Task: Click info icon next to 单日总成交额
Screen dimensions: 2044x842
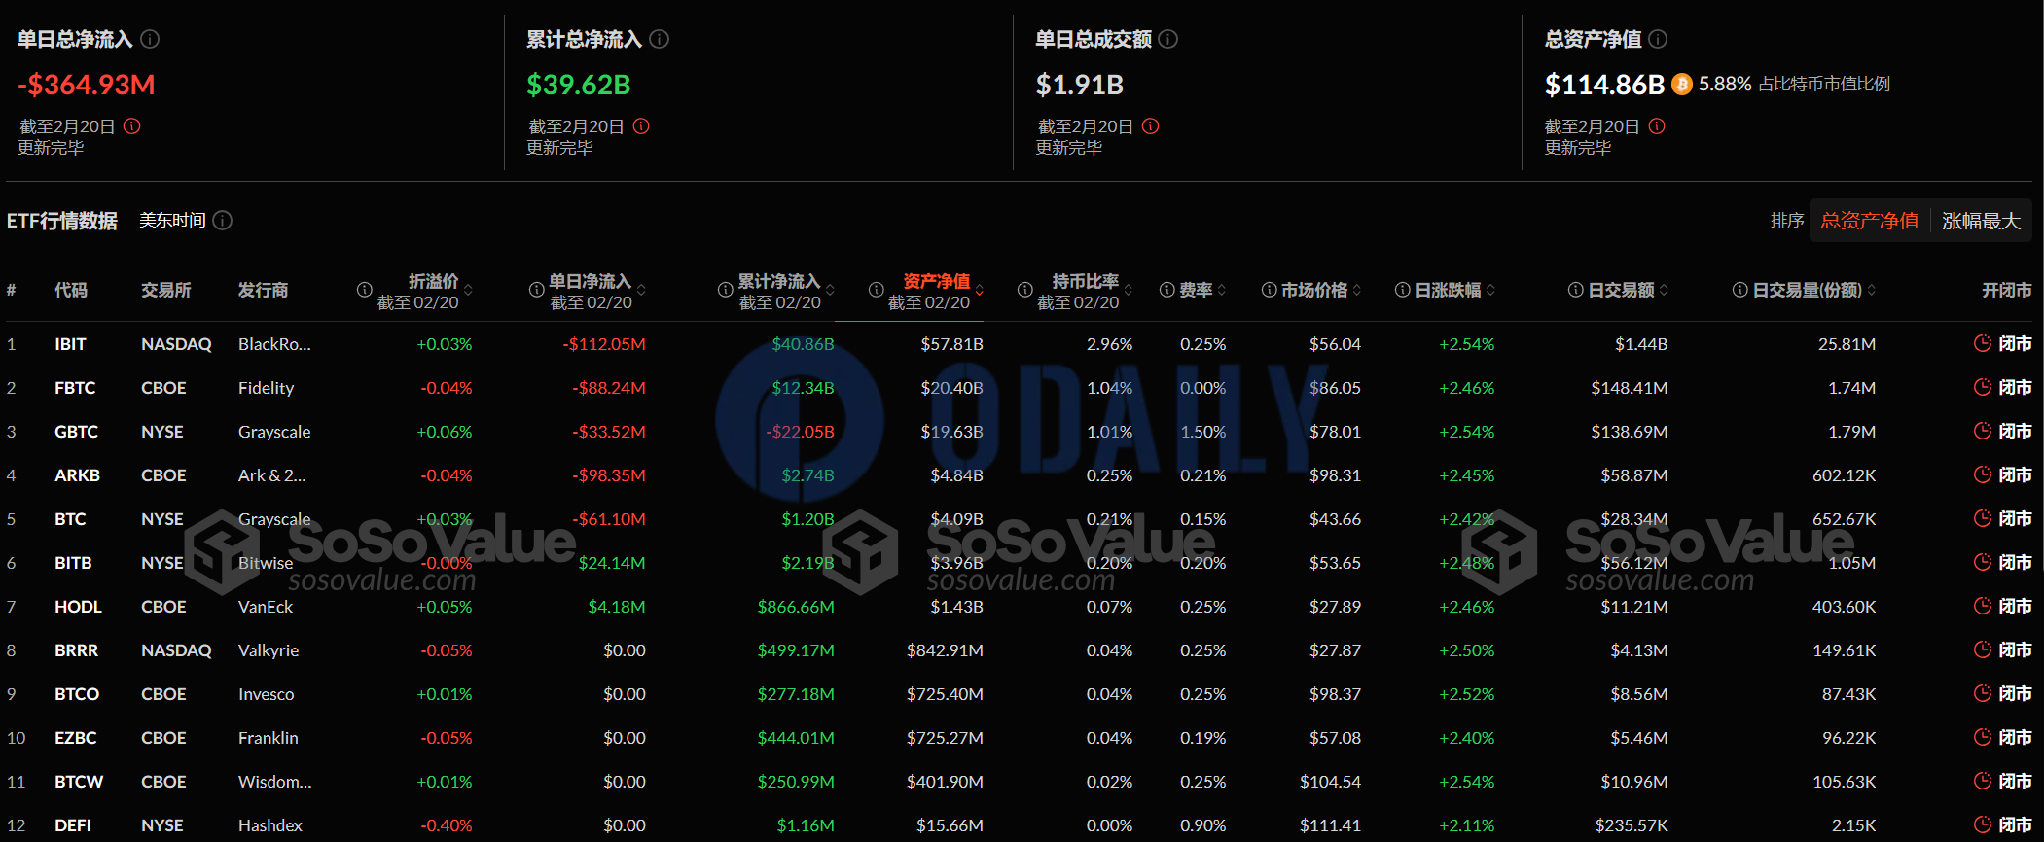Action: (x=1168, y=39)
